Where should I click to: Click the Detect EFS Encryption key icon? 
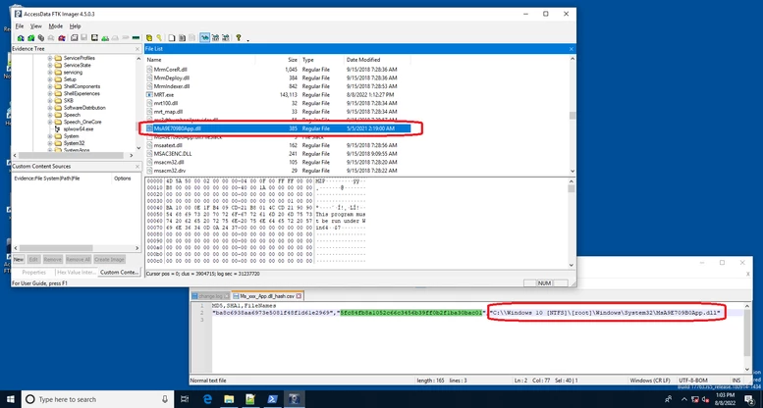tap(159, 38)
